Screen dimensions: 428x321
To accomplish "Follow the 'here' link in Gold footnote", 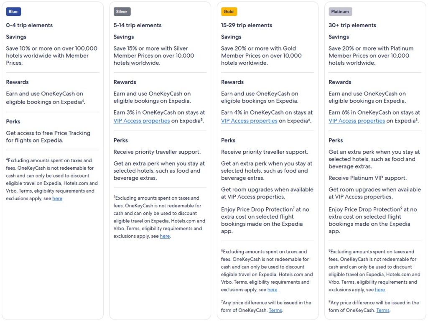I will point(272,290).
